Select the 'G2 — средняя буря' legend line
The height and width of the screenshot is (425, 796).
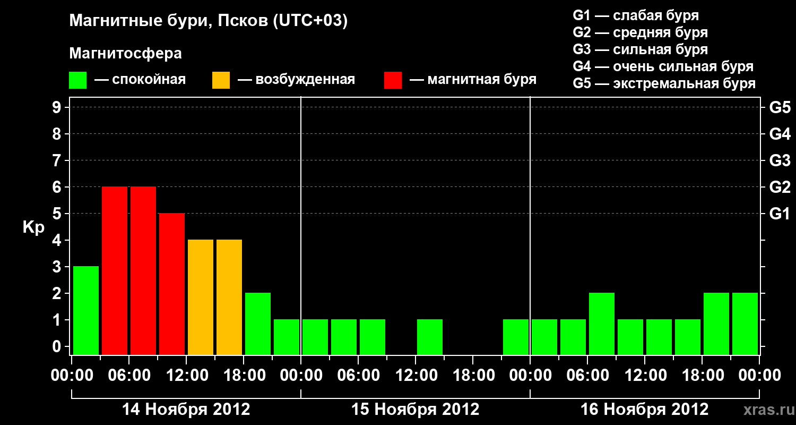point(640,32)
